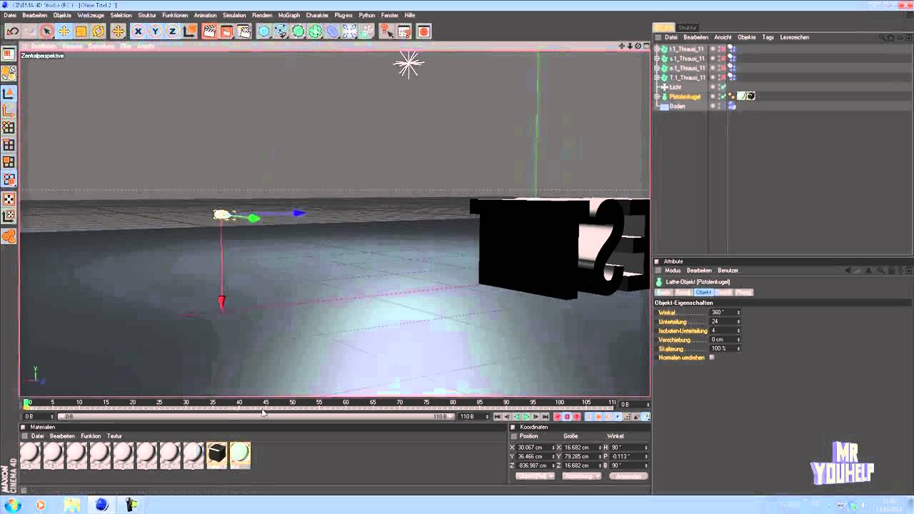This screenshot has width=914, height=514.
Task: Go to start of animation
Action: tap(498, 417)
